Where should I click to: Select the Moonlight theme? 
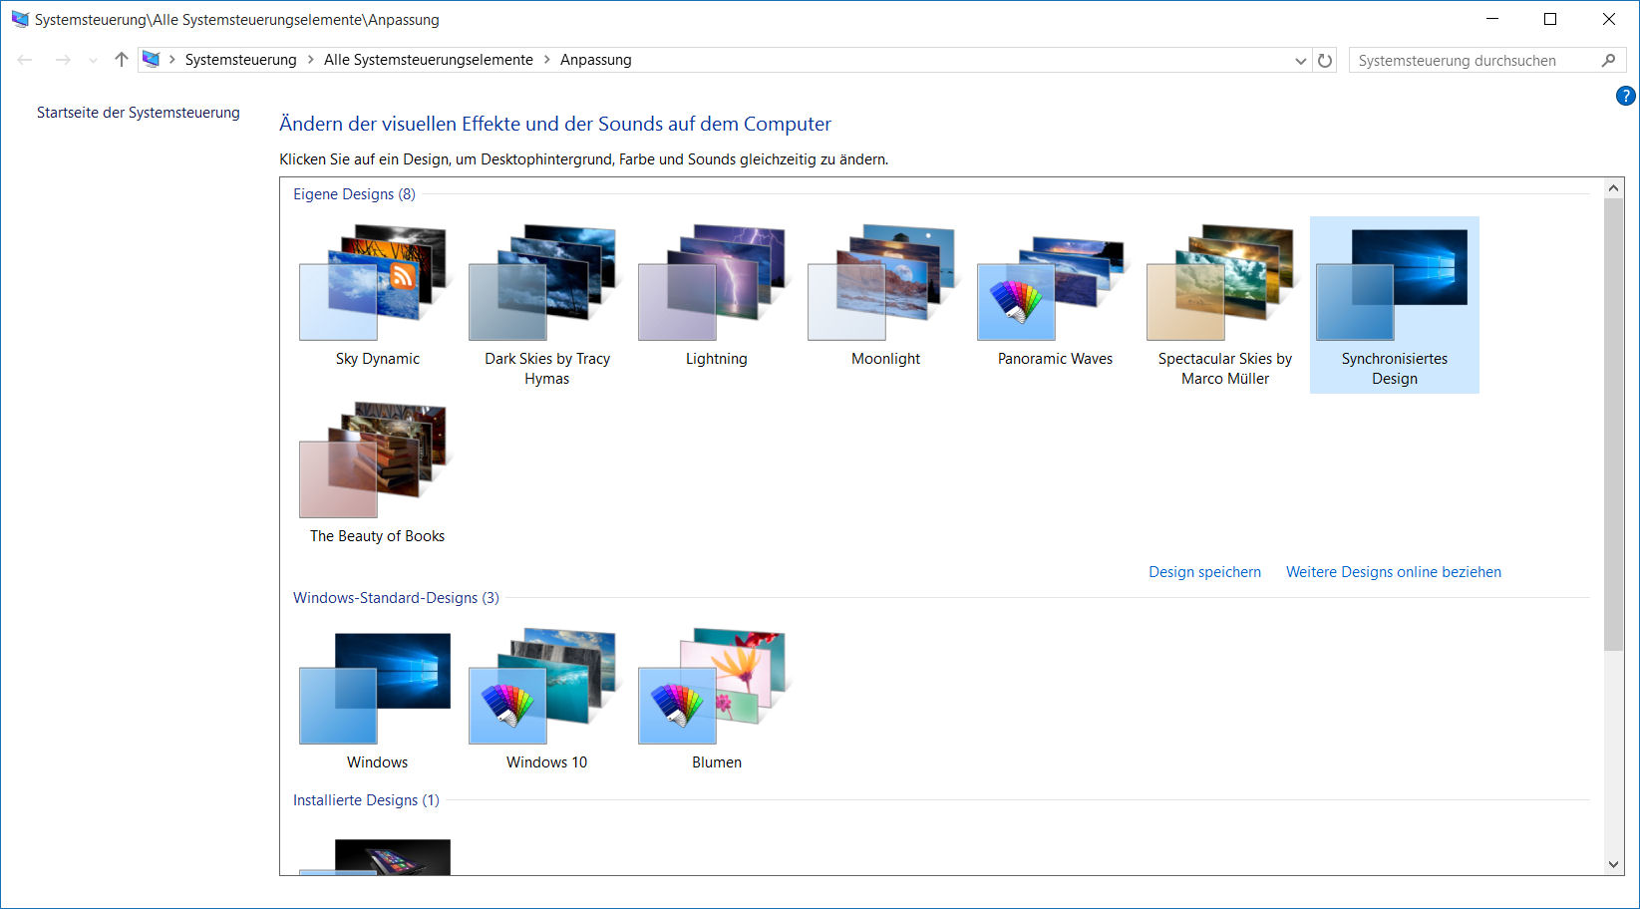[x=885, y=295]
